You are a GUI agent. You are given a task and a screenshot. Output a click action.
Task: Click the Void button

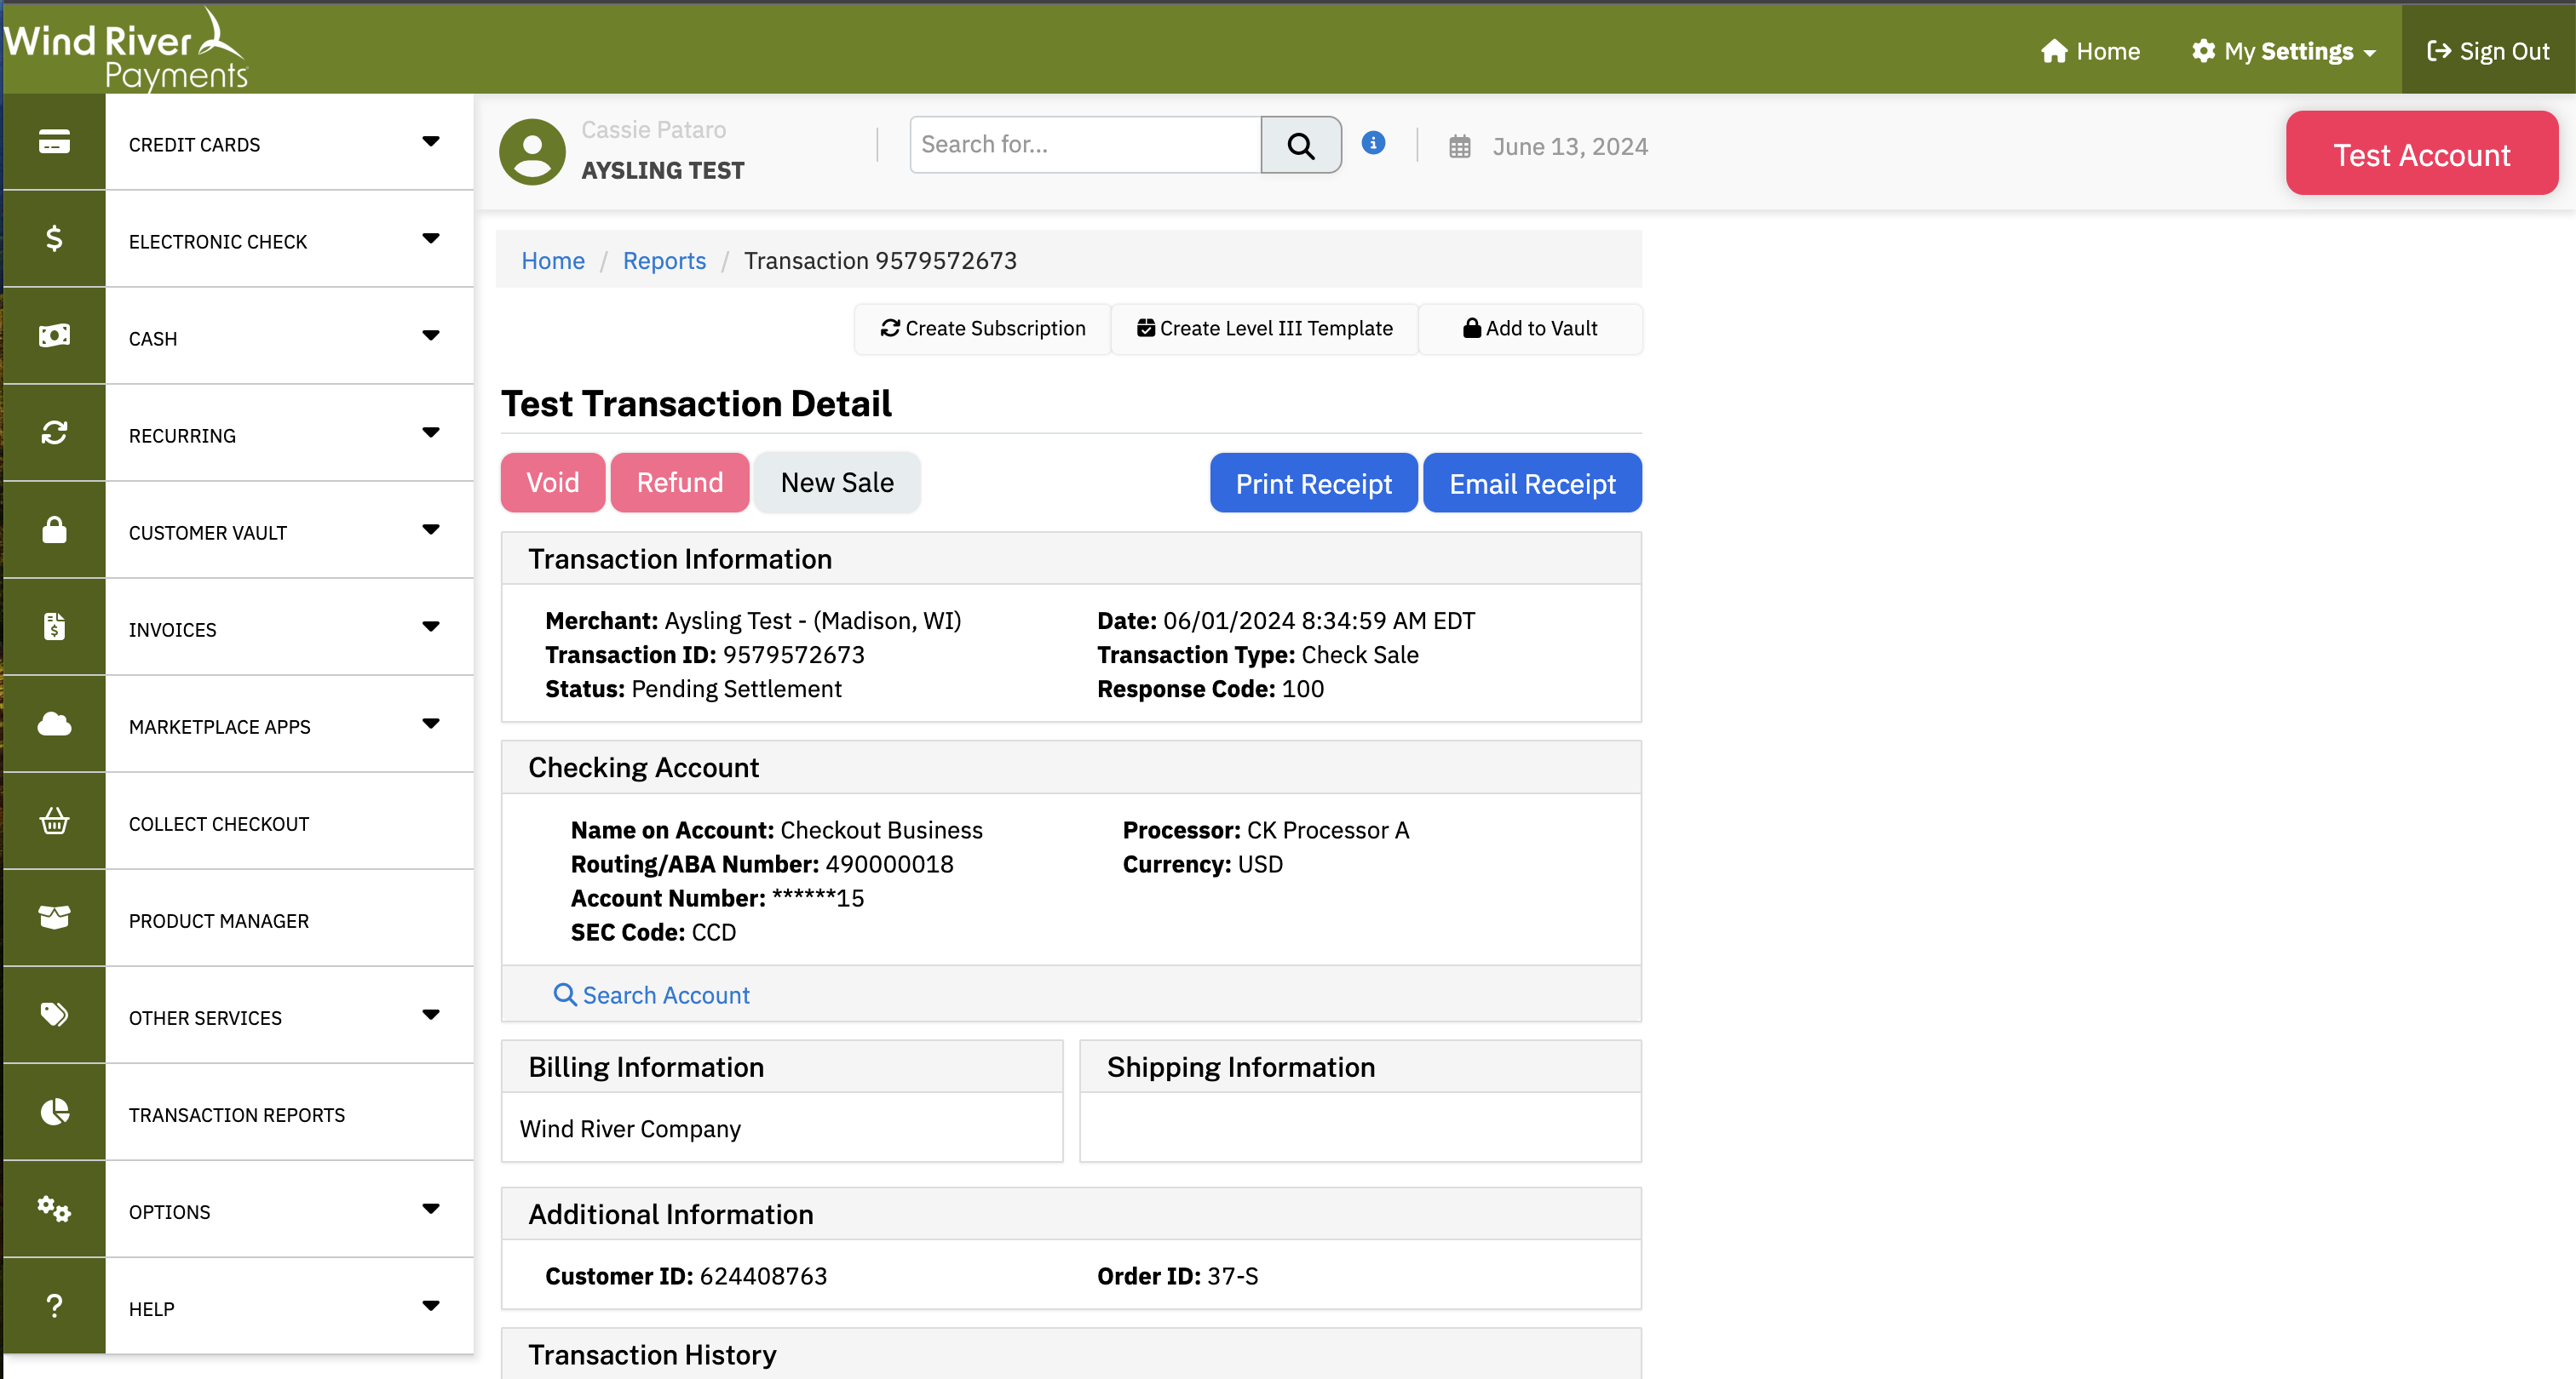pyautogui.click(x=553, y=483)
